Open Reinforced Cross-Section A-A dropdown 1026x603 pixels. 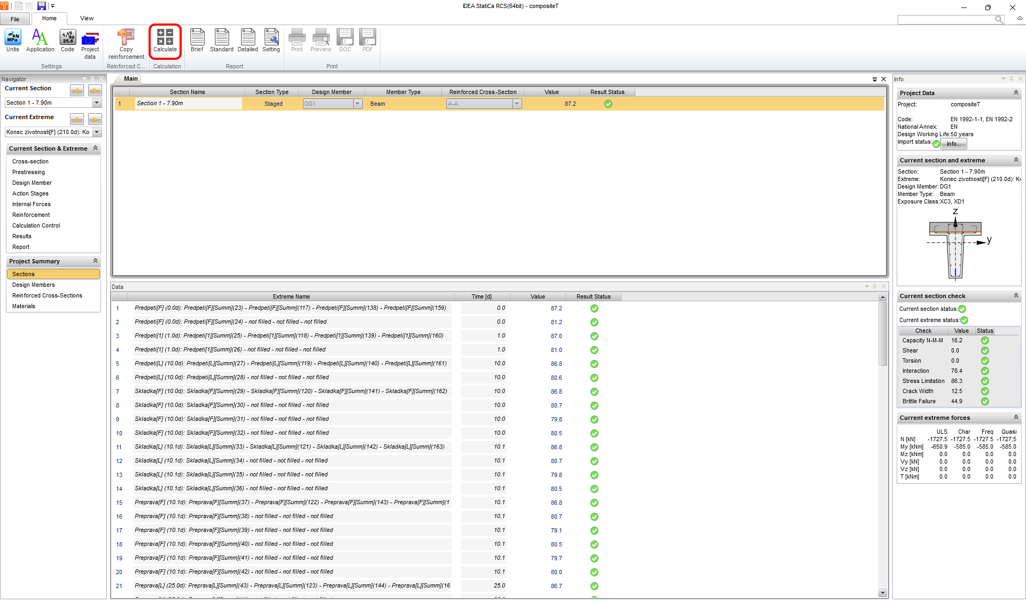(517, 104)
